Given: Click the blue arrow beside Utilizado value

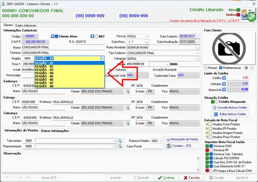Looking at the screenshot, I should (224, 84).
